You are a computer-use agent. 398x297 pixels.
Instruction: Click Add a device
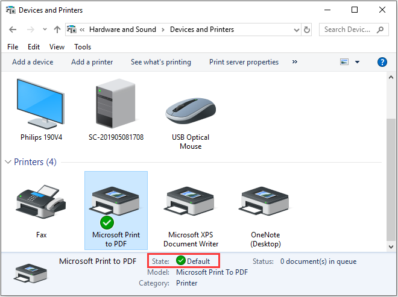click(33, 62)
